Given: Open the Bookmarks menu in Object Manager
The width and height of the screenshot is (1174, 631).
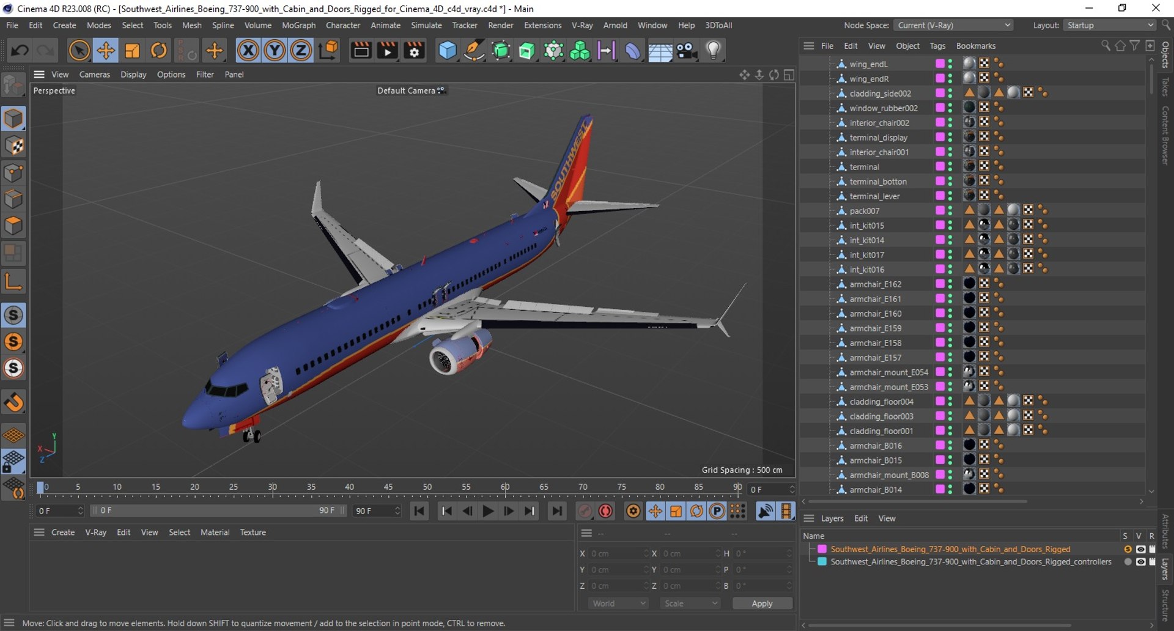Looking at the screenshot, I should pyautogui.click(x=976, y=46).
